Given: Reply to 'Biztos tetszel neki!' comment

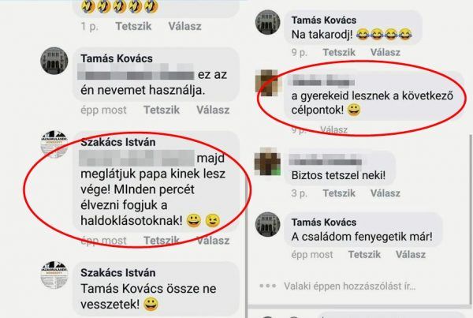Looking at the screenshot, I should [385, 193].
